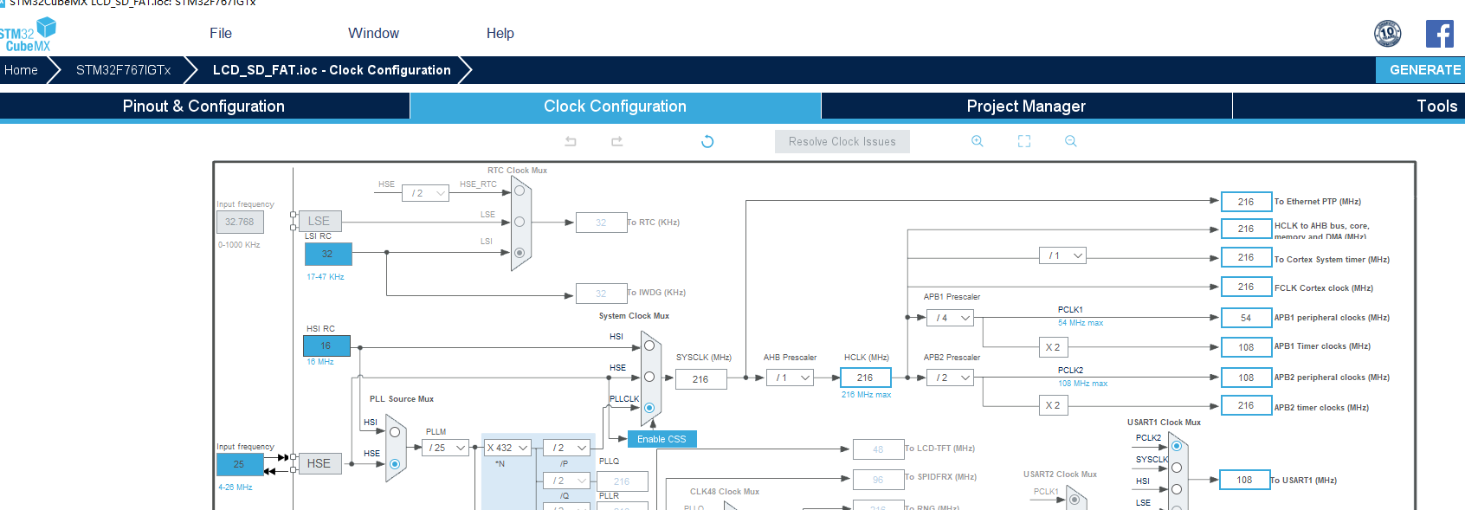Zoom in on the clock diagram
Viewport: 1465px width, 510px height.
click(978, 141)
